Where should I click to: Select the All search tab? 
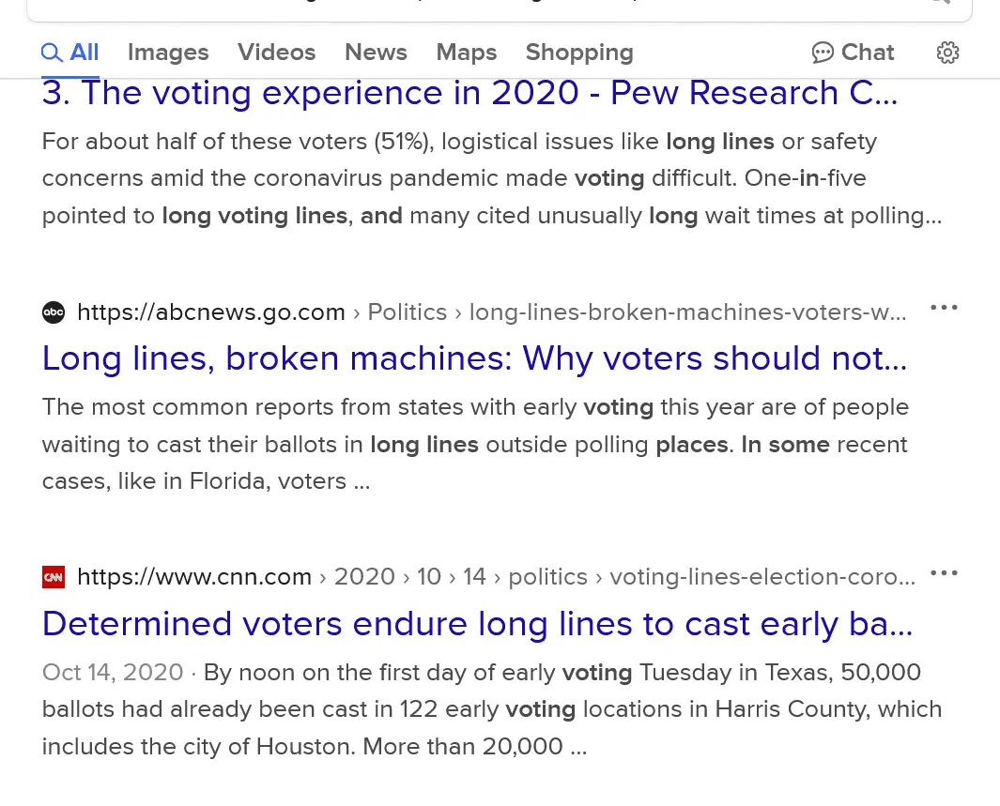click(70, 53)
